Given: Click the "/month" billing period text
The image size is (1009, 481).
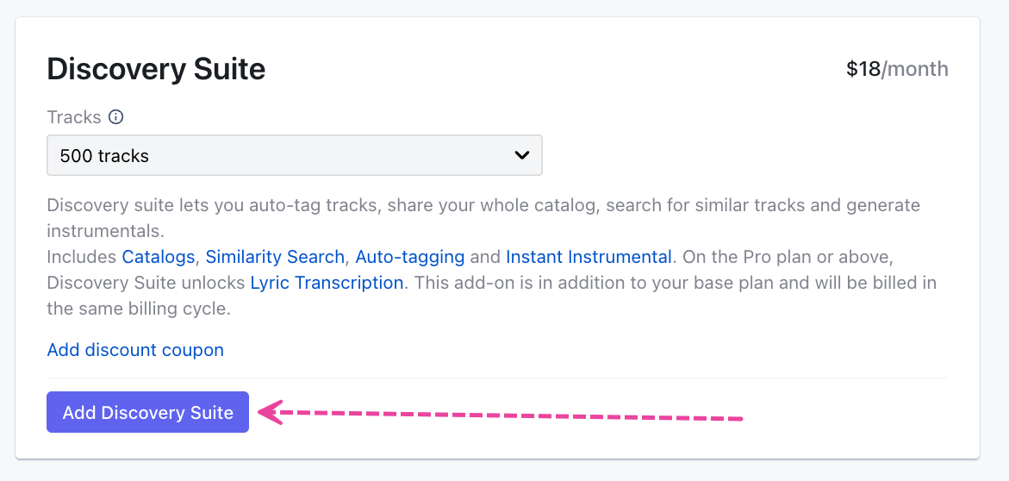Looking at the screenshot, I should (915, 69).
